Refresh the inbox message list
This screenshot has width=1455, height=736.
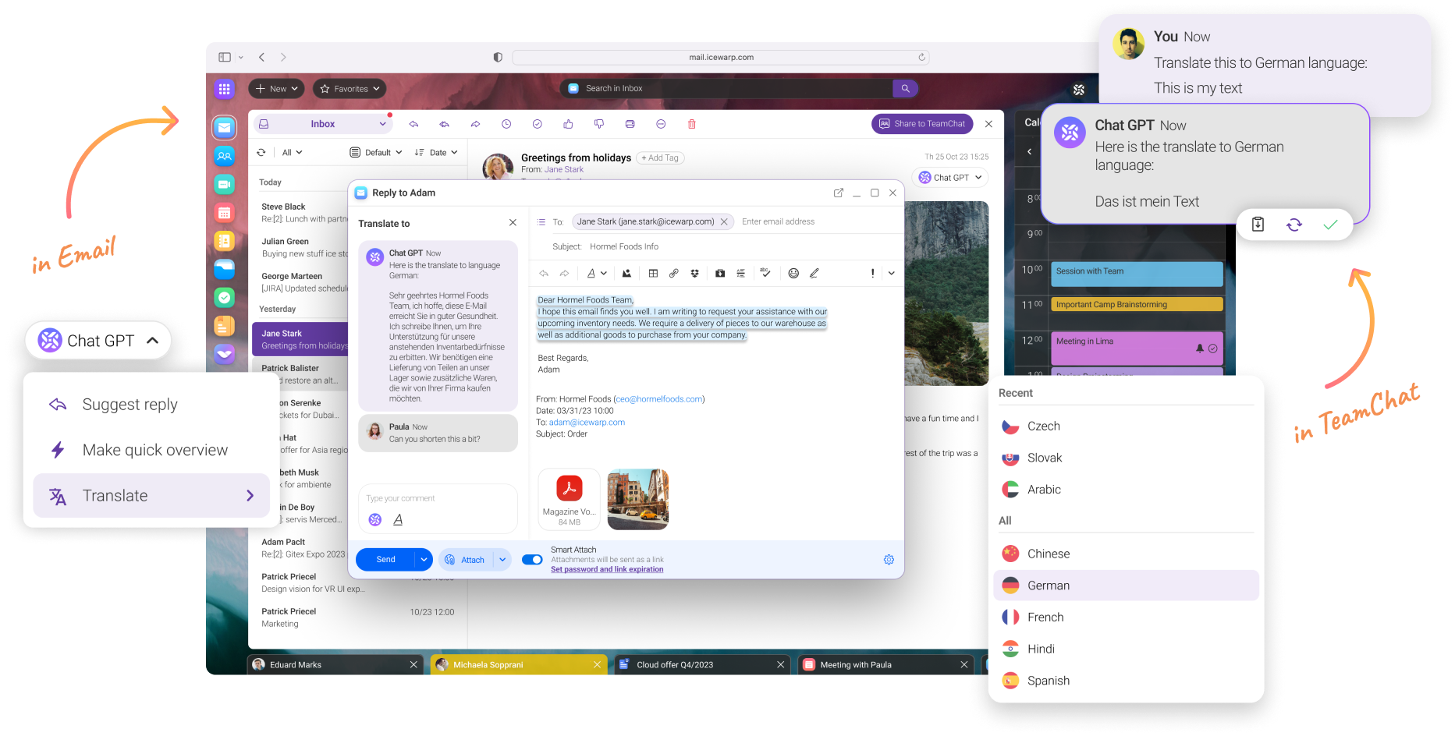pos(261,152)
